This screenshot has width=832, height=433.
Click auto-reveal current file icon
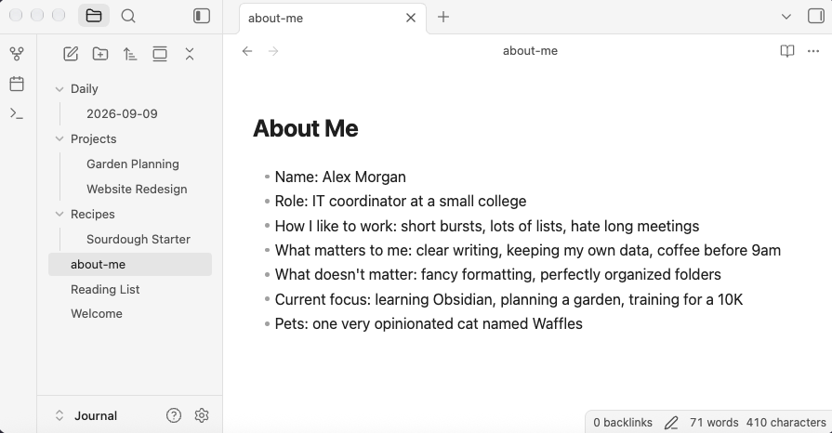pos(160,54)
